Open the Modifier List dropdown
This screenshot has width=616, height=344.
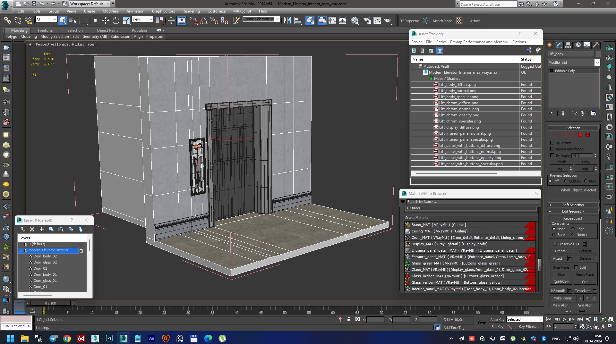597,63
